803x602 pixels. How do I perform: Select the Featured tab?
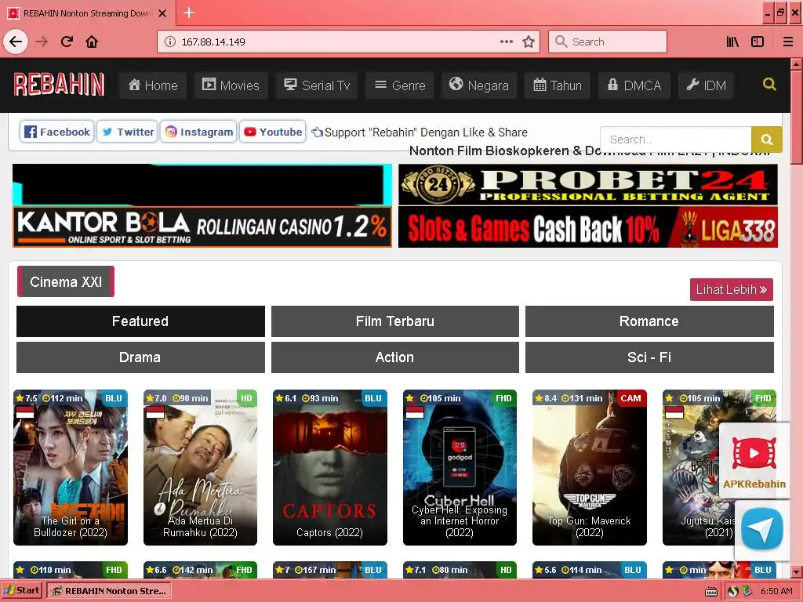tap(140, 321)
